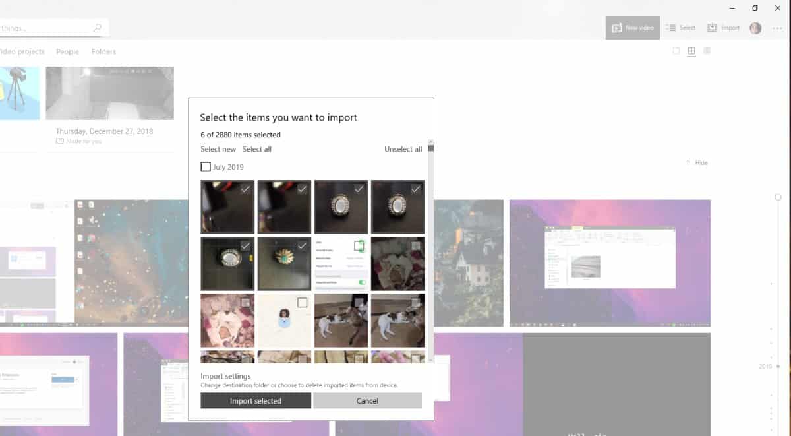Open the Folders tab
Screen dimensions: 791x436
[x=103, y=51]
